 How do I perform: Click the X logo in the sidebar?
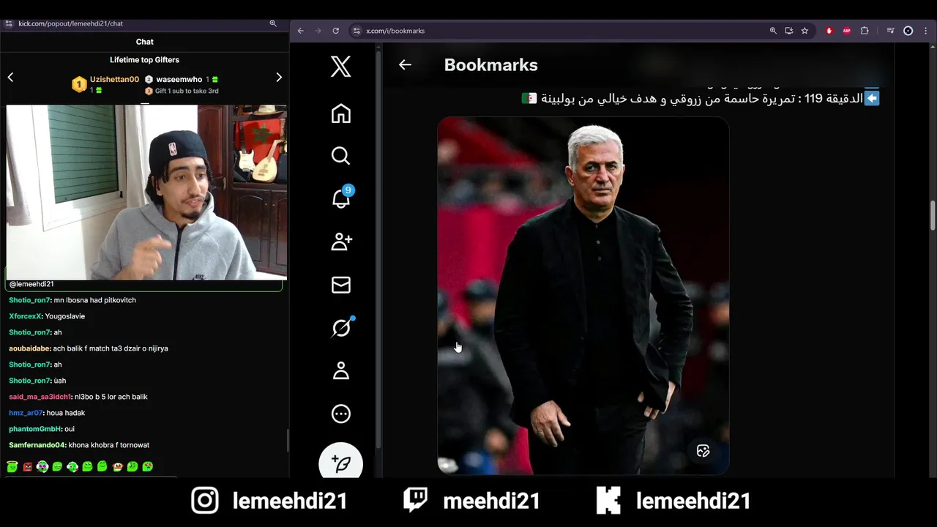pyautogui.click(x=340, y=67)
